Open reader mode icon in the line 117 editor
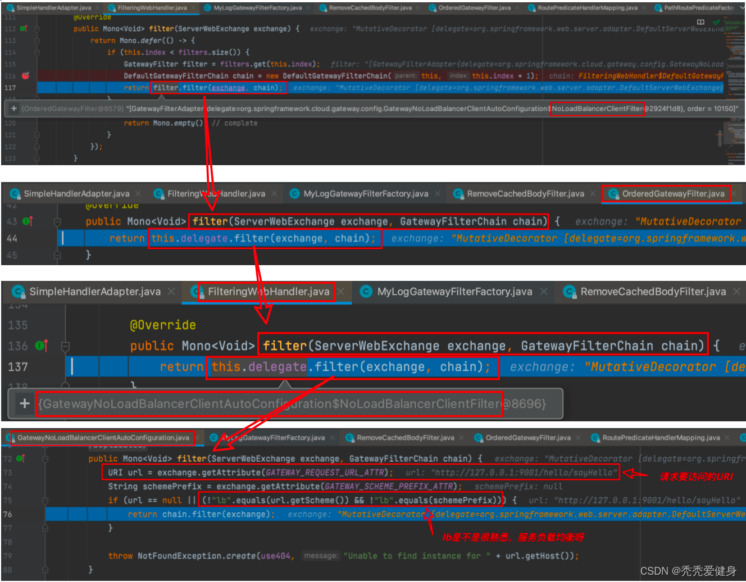 click(700, 22)
